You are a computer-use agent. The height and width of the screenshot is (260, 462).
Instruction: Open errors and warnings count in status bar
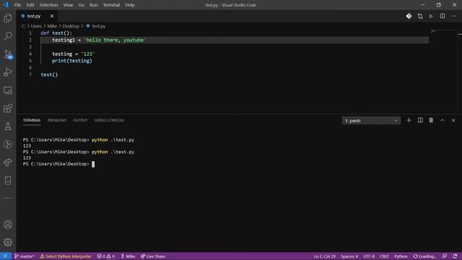coord(106,256)
